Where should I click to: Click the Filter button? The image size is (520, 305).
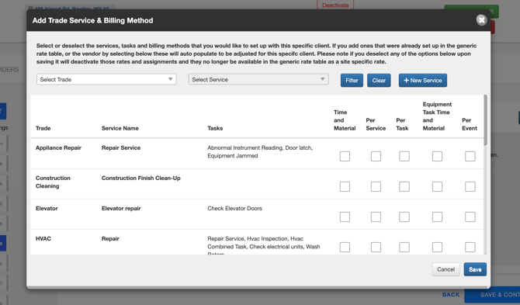coord(352,80)
